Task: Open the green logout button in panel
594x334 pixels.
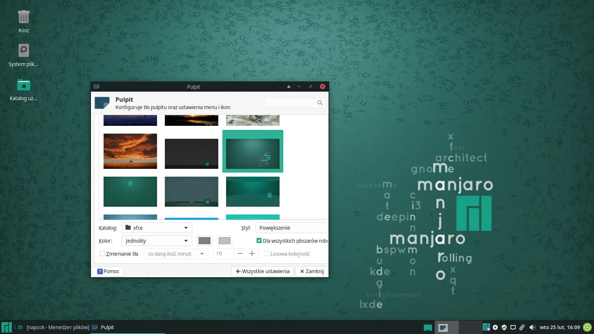Action: [587, 327]
